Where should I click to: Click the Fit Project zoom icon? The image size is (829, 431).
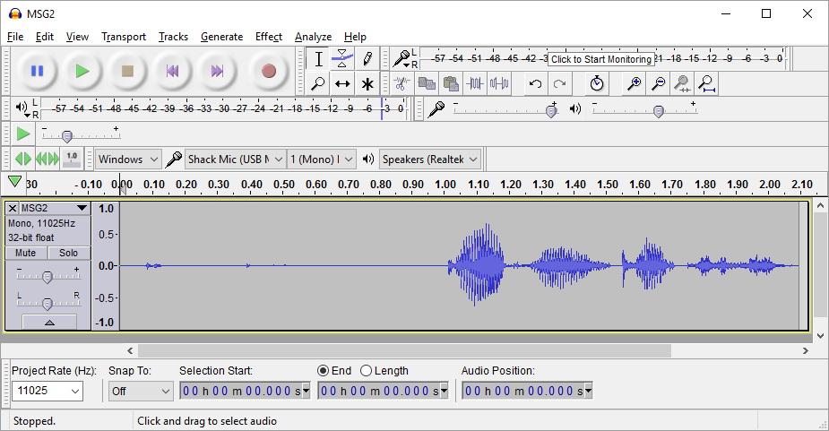tap(706, 83)
